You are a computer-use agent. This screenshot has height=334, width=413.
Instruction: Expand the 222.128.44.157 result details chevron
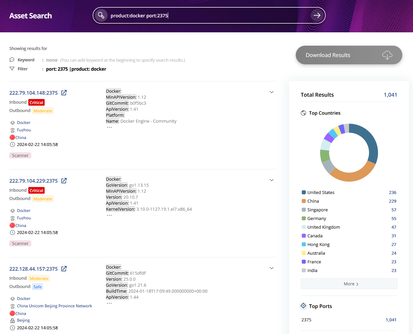pyautogui.click(x=272, y=268)
